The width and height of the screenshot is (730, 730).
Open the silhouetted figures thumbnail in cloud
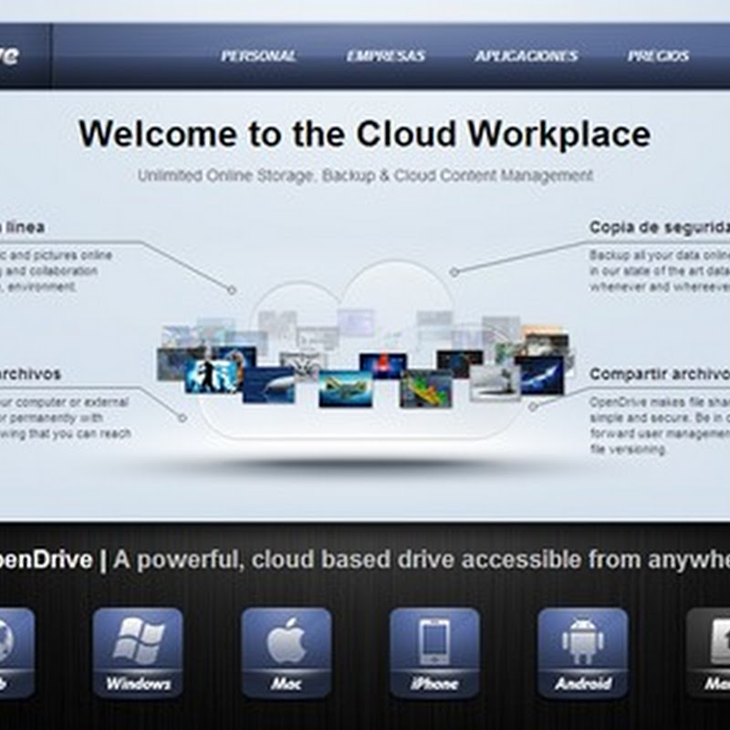click(x=213, y=376)
